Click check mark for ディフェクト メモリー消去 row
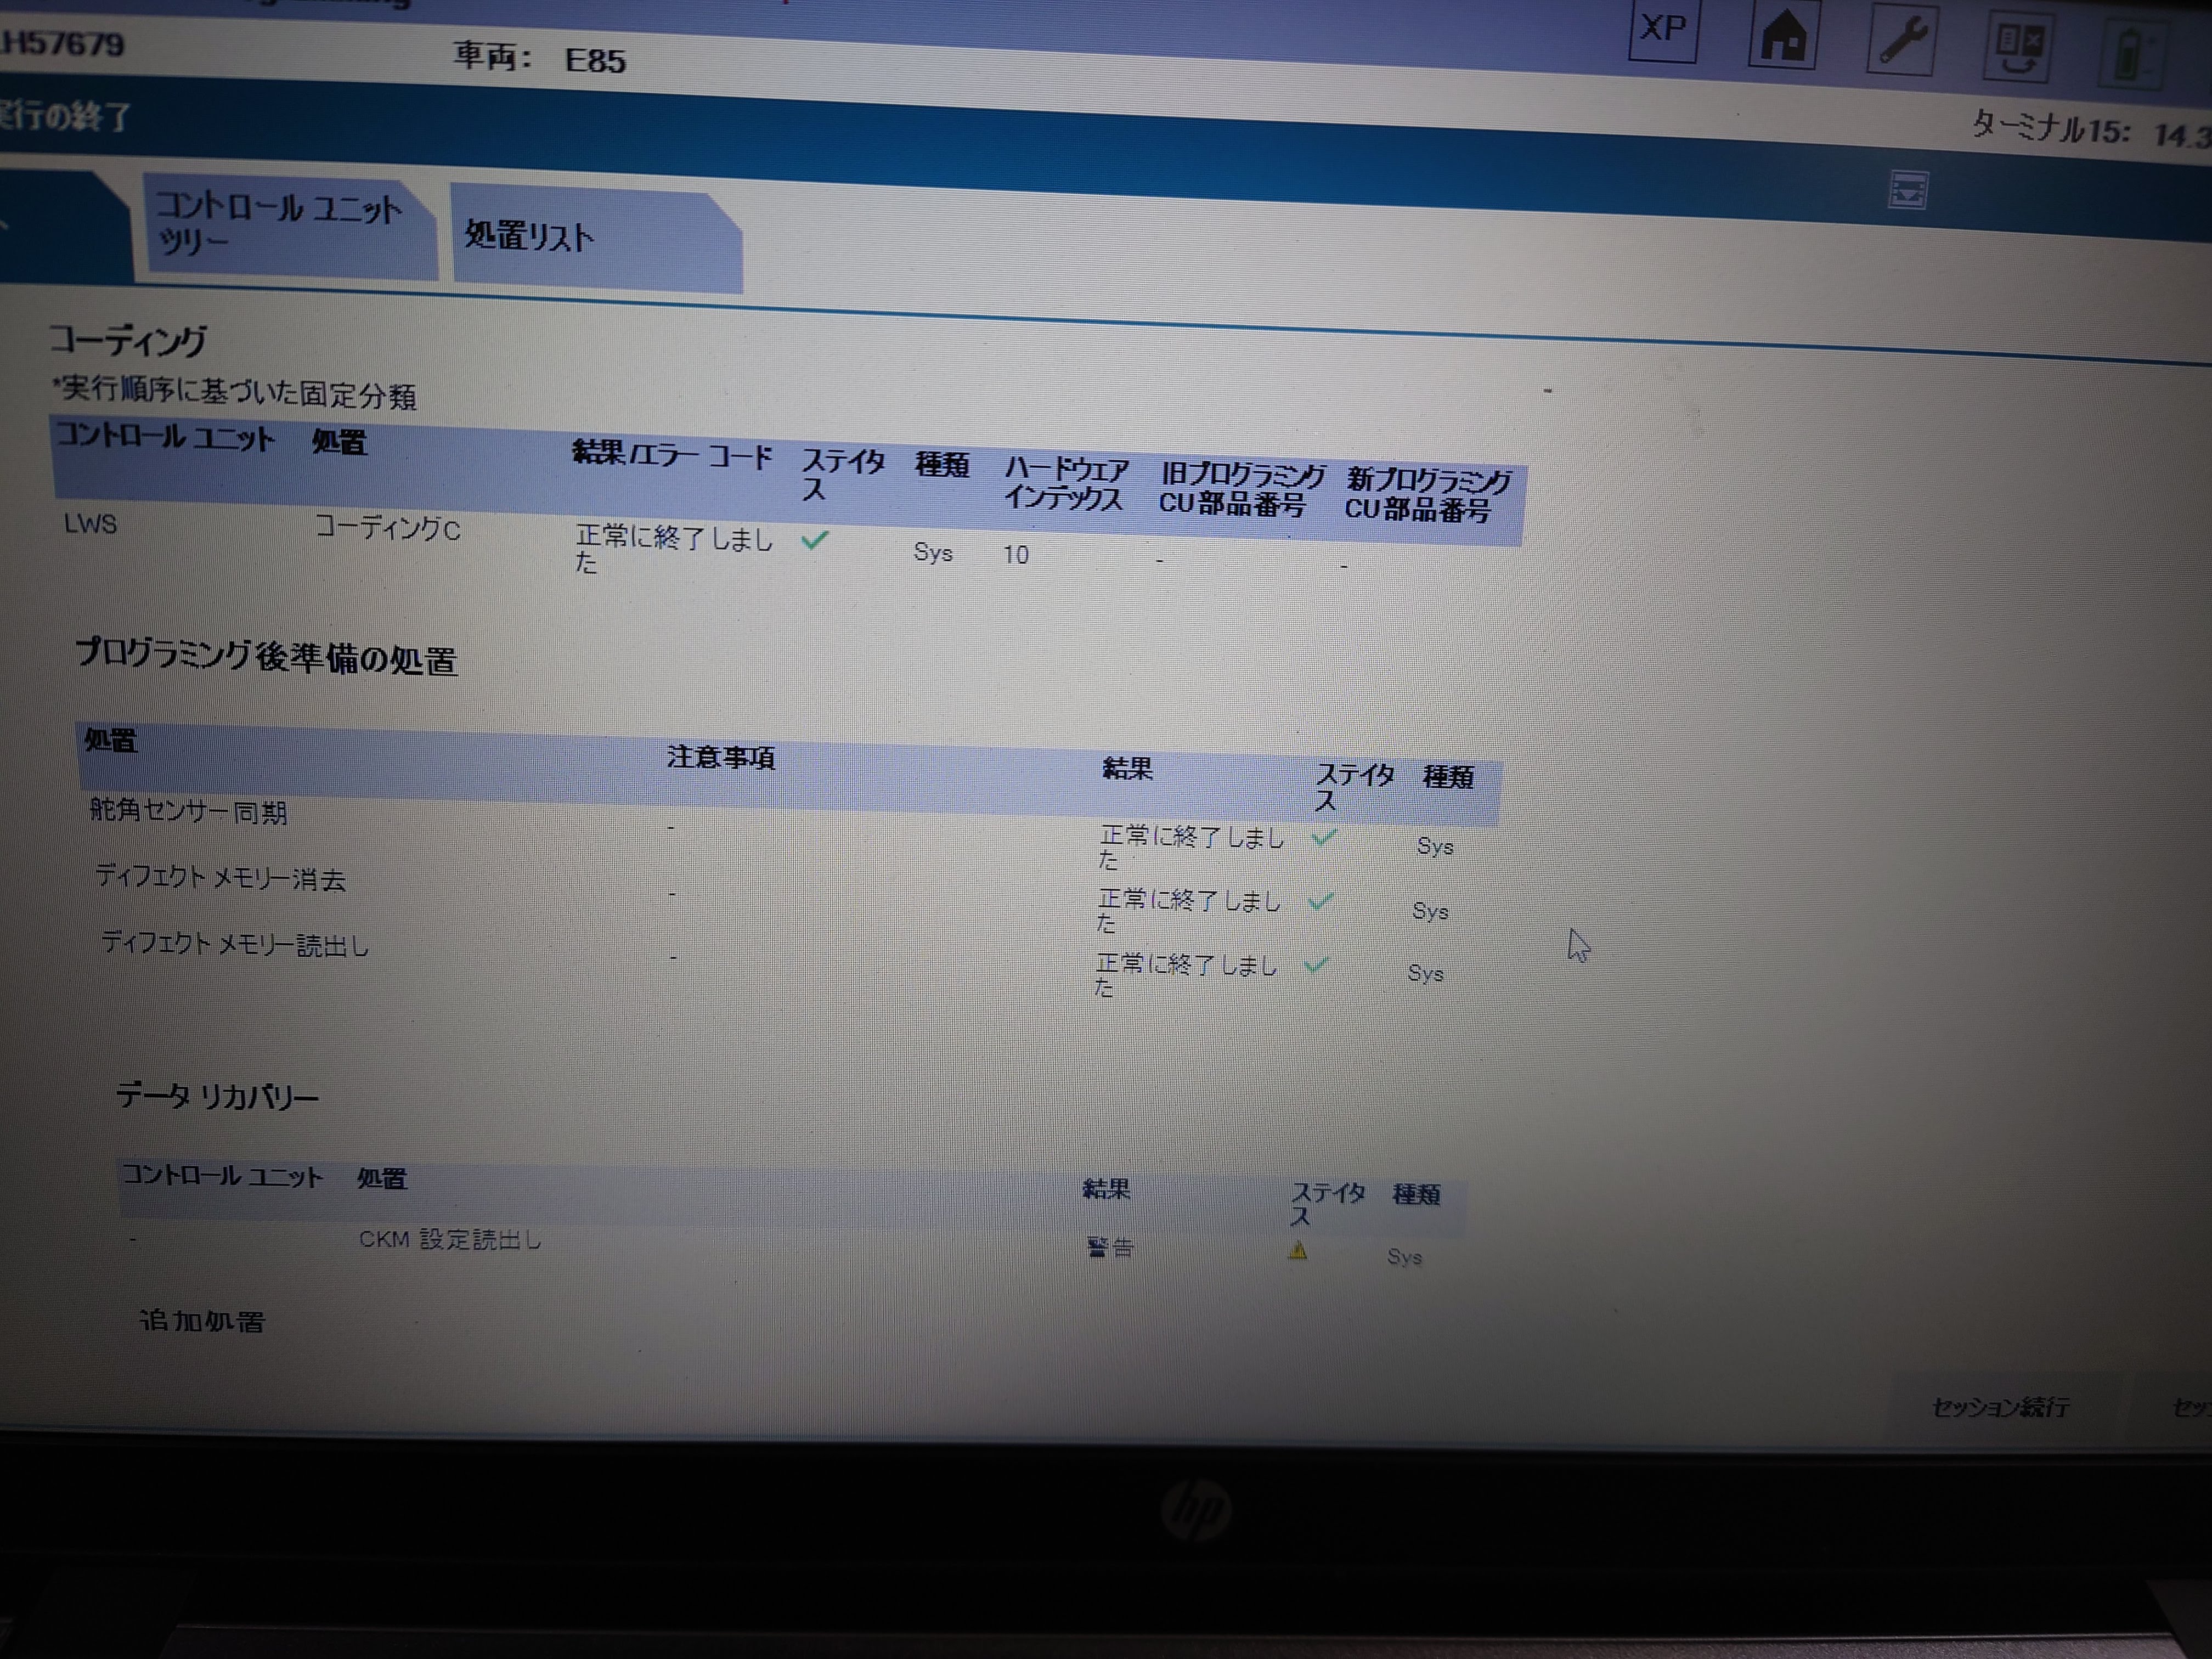This screenshot has height=1659, width=2212. point(1320,901)
